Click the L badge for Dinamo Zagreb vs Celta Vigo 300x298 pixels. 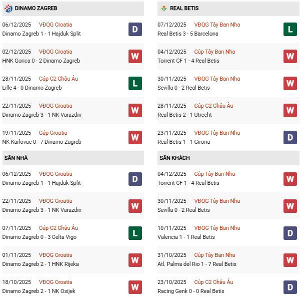click(134, 231)
